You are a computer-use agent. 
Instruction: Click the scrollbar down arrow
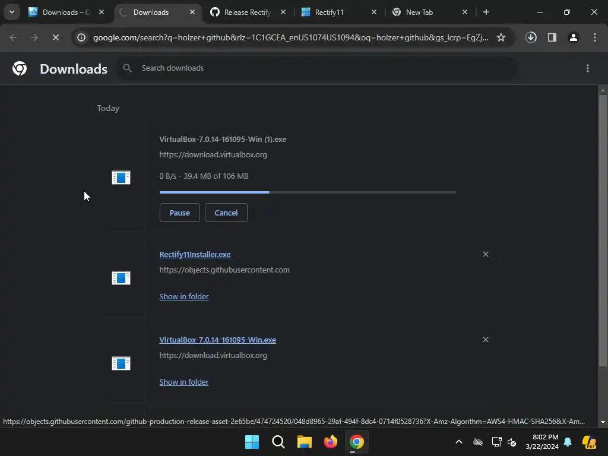tap(603, 422)
